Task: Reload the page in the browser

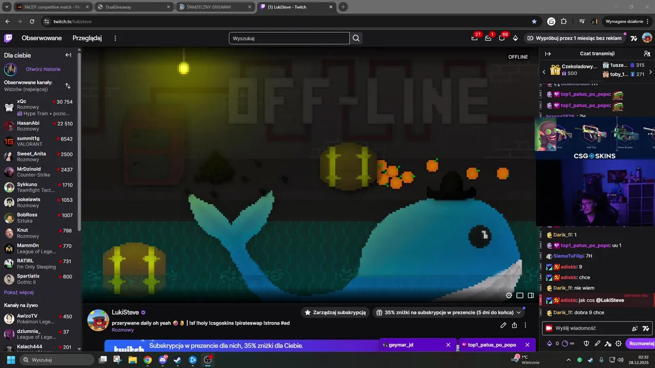Action: pos(32,21)
